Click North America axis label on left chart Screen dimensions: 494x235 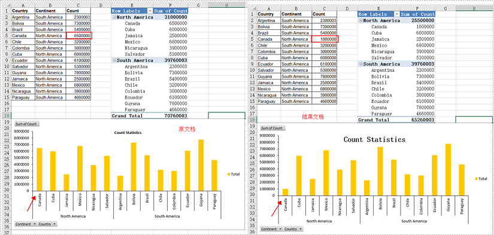click(73, 216)
